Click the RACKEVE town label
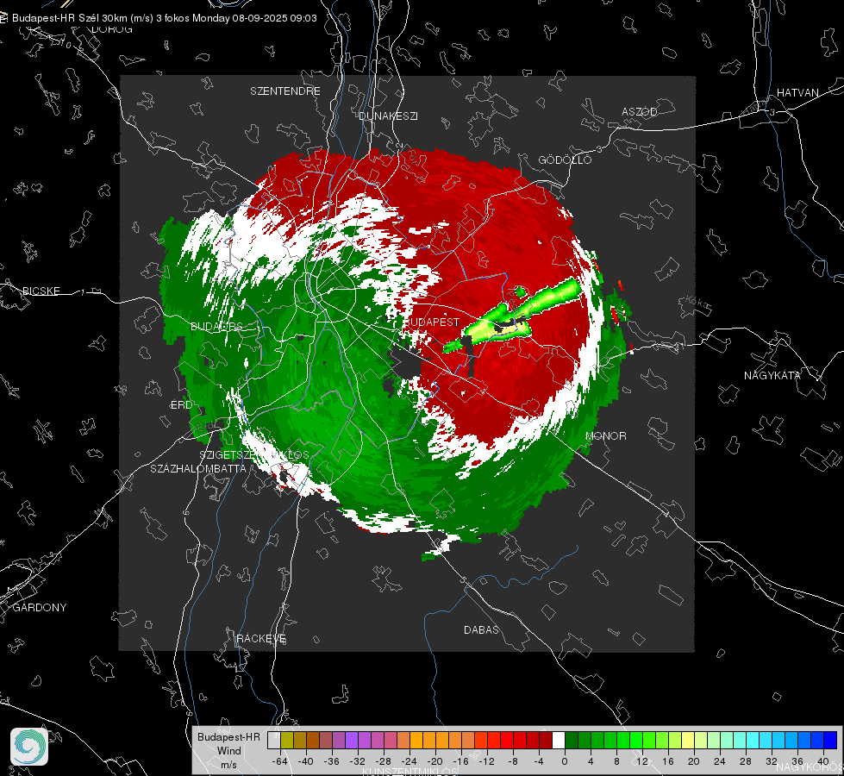844x776 pixels. pyautogui.click(x=261, y=638)
